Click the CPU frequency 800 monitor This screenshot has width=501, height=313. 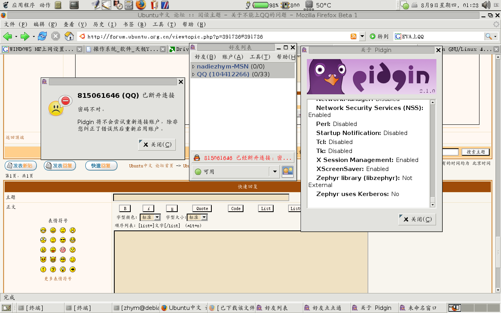click(290, 5)
